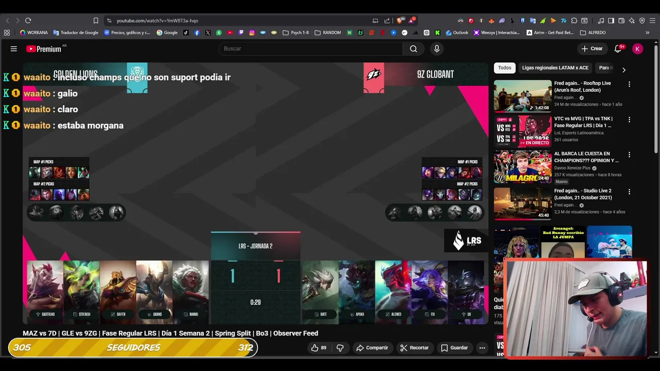Screen dimensions: 660x371
Task: Open Traductor de Google bookmark
Action: point(75,32)
